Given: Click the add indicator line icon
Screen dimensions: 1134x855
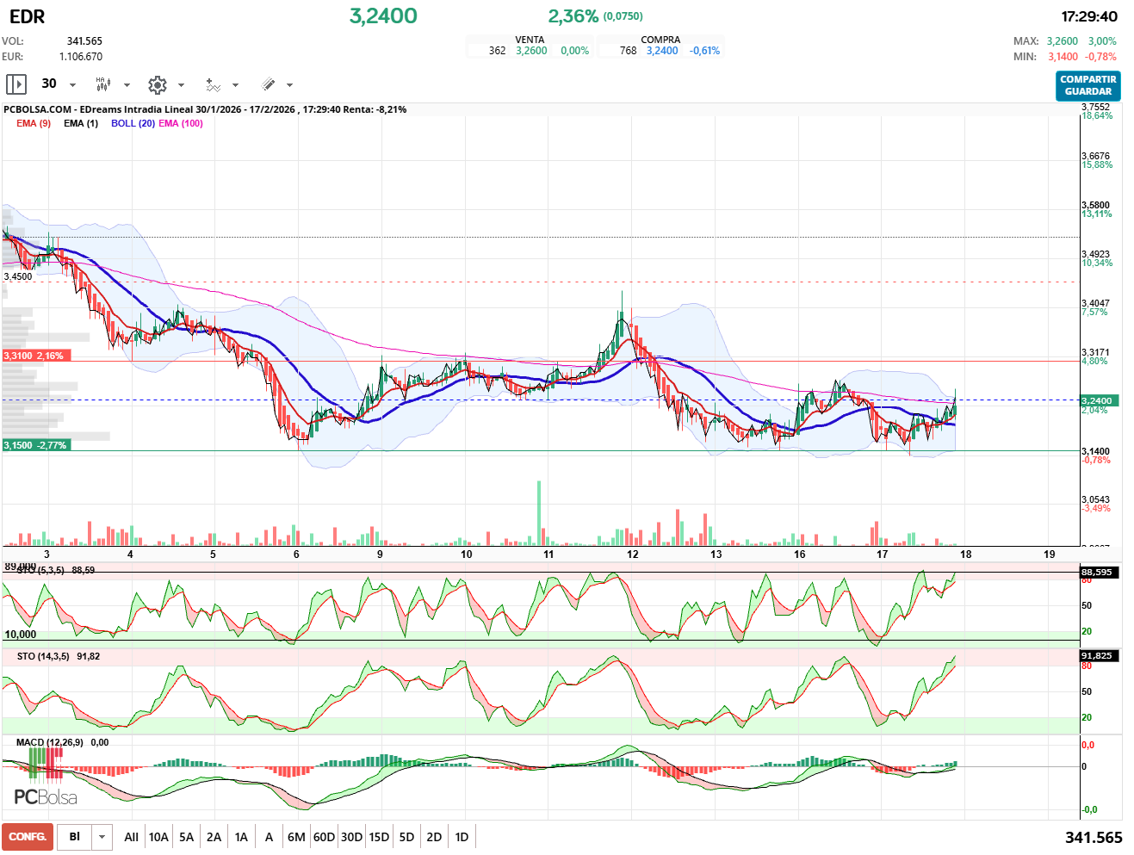Looking at the screenshot, I should point(213,84).
